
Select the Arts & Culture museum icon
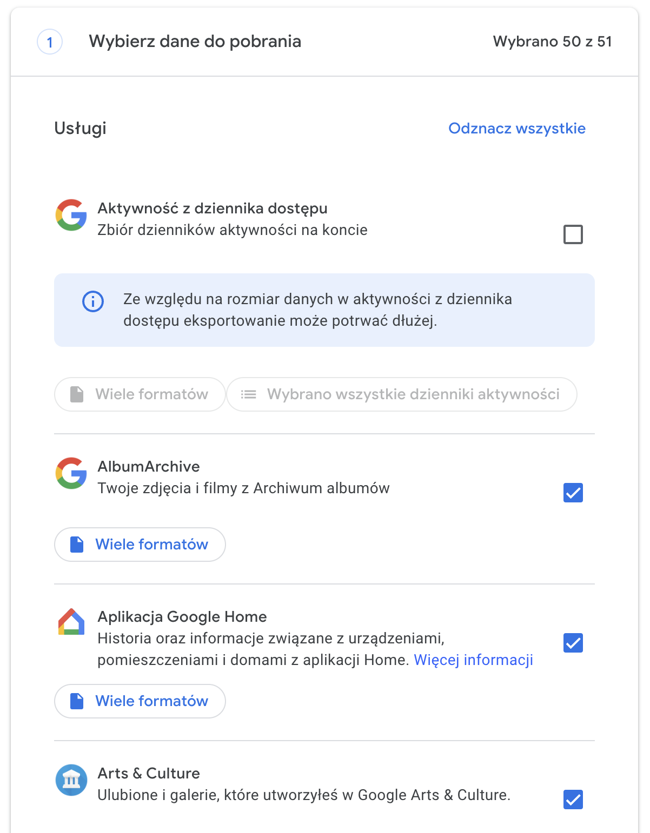[71, 780]
